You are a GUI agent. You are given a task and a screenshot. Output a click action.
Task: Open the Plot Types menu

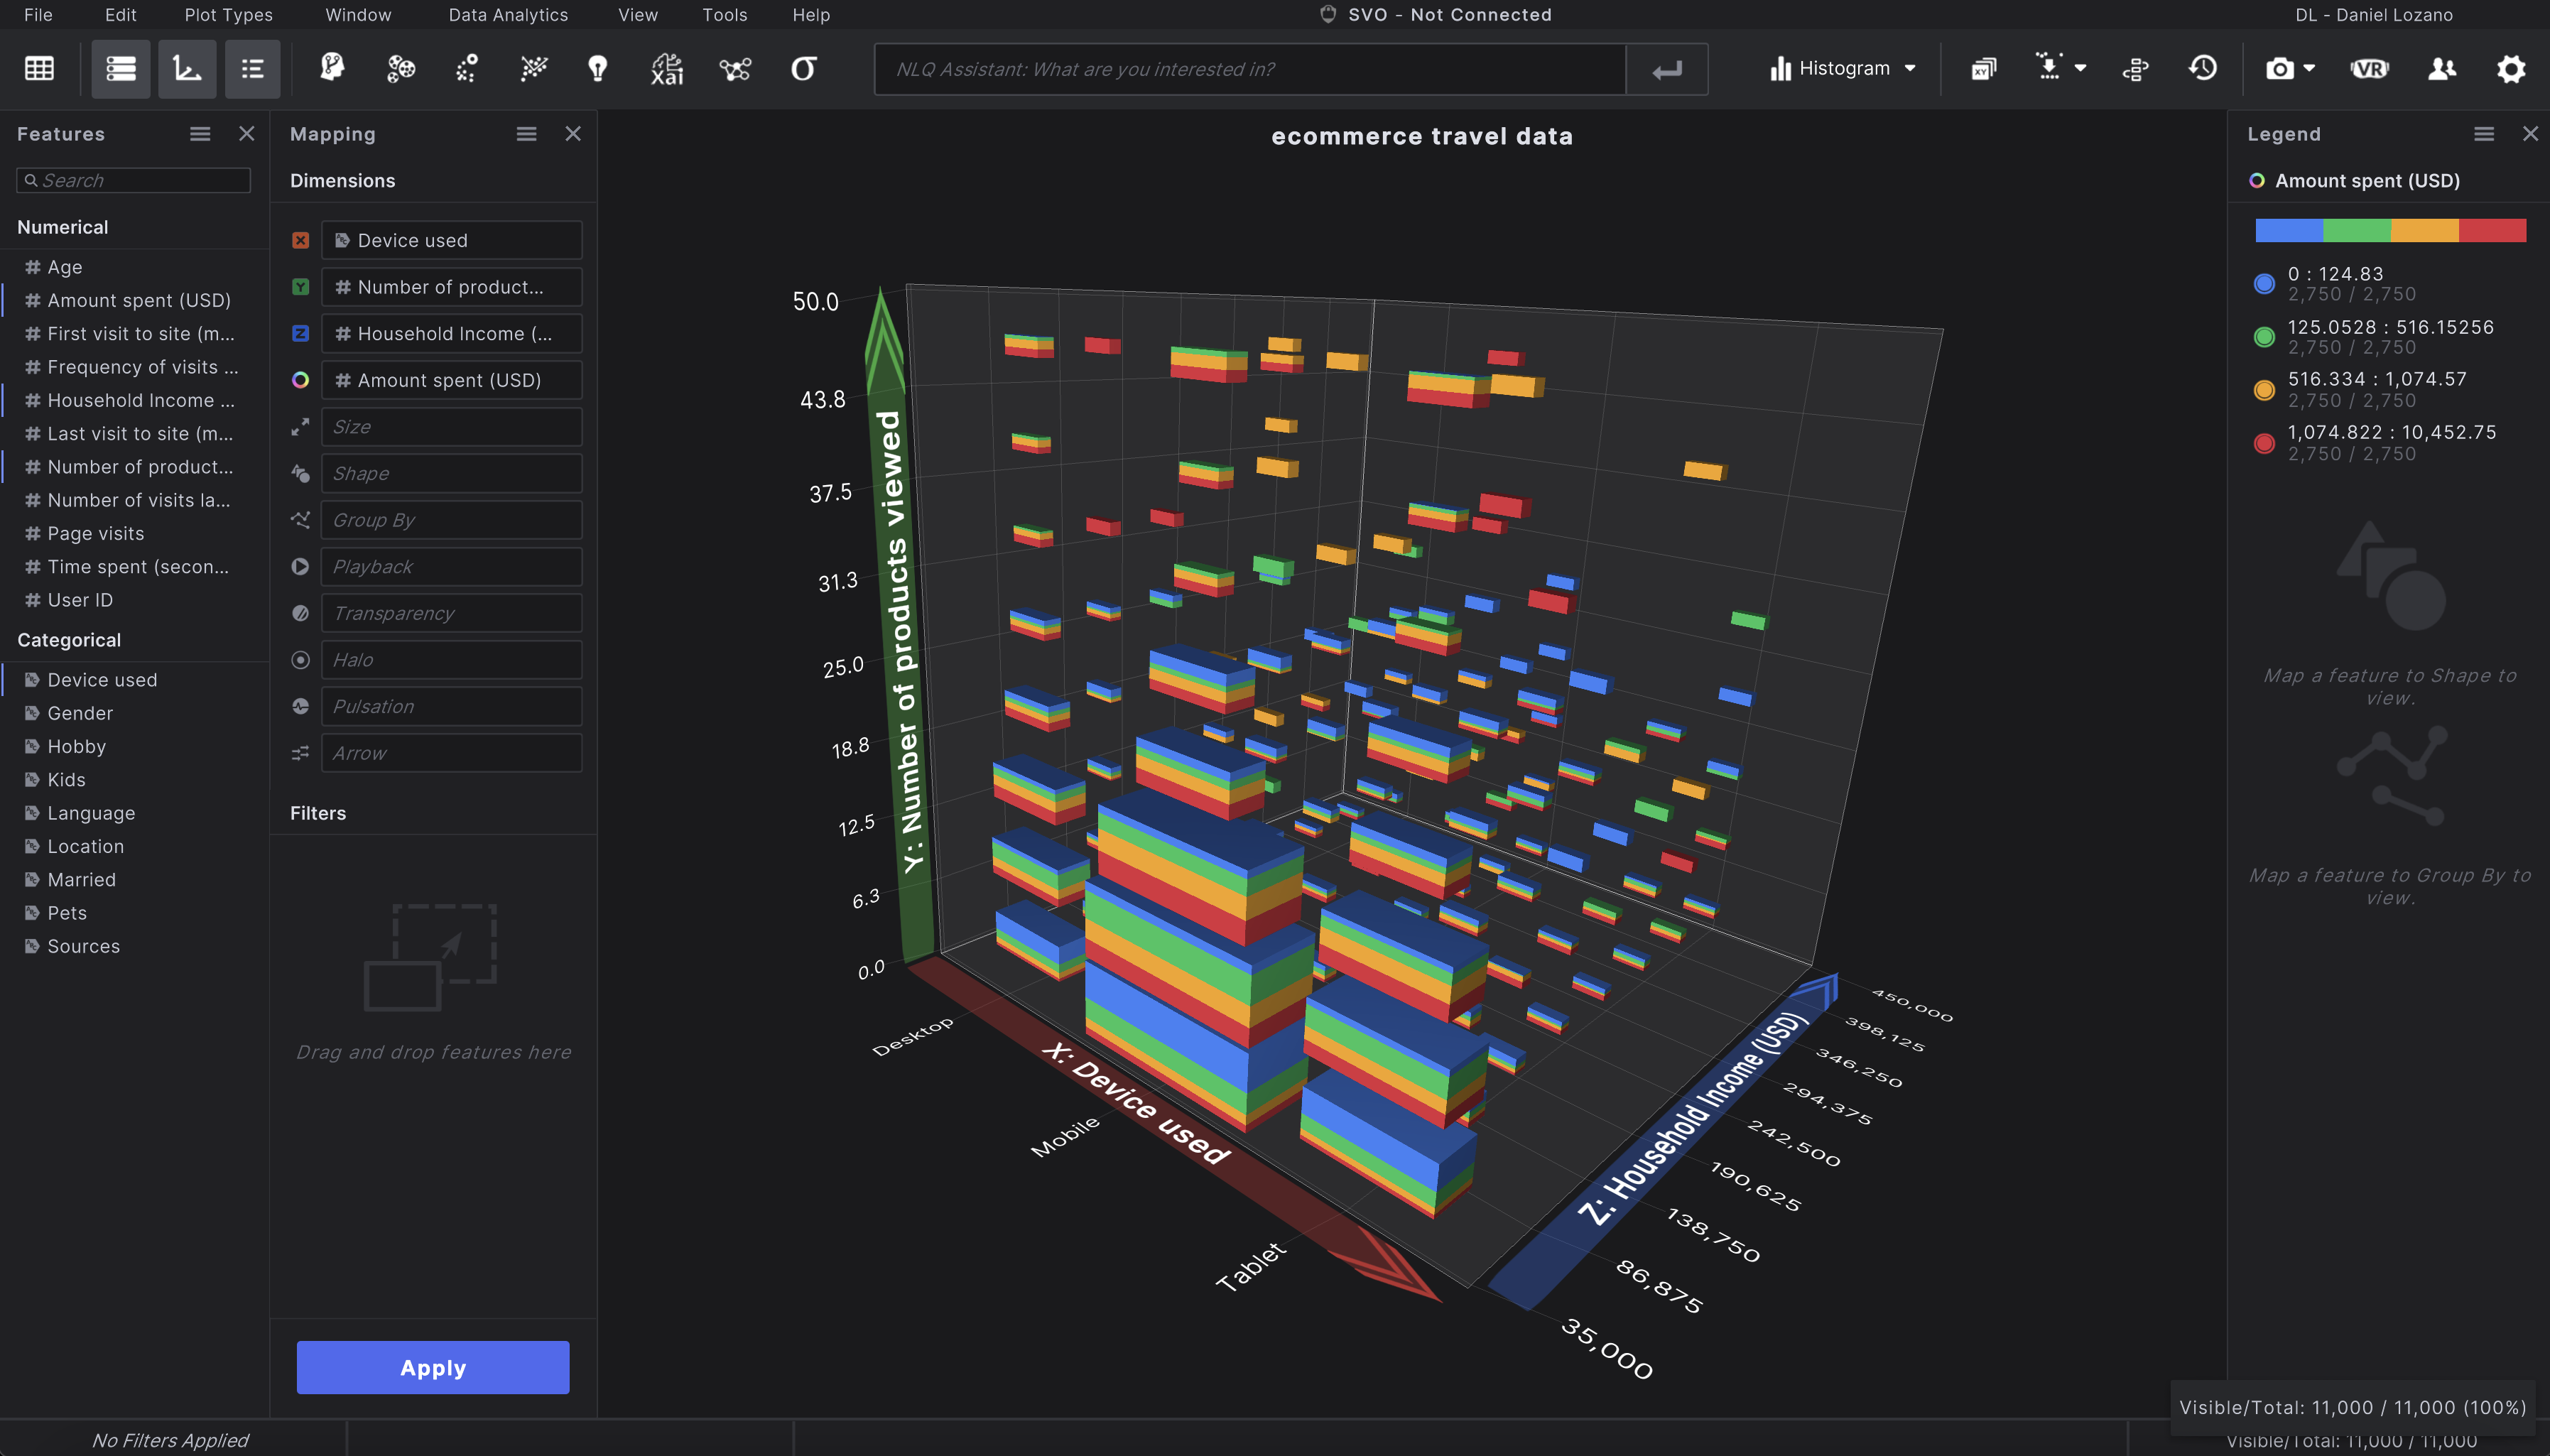(227, 14)
